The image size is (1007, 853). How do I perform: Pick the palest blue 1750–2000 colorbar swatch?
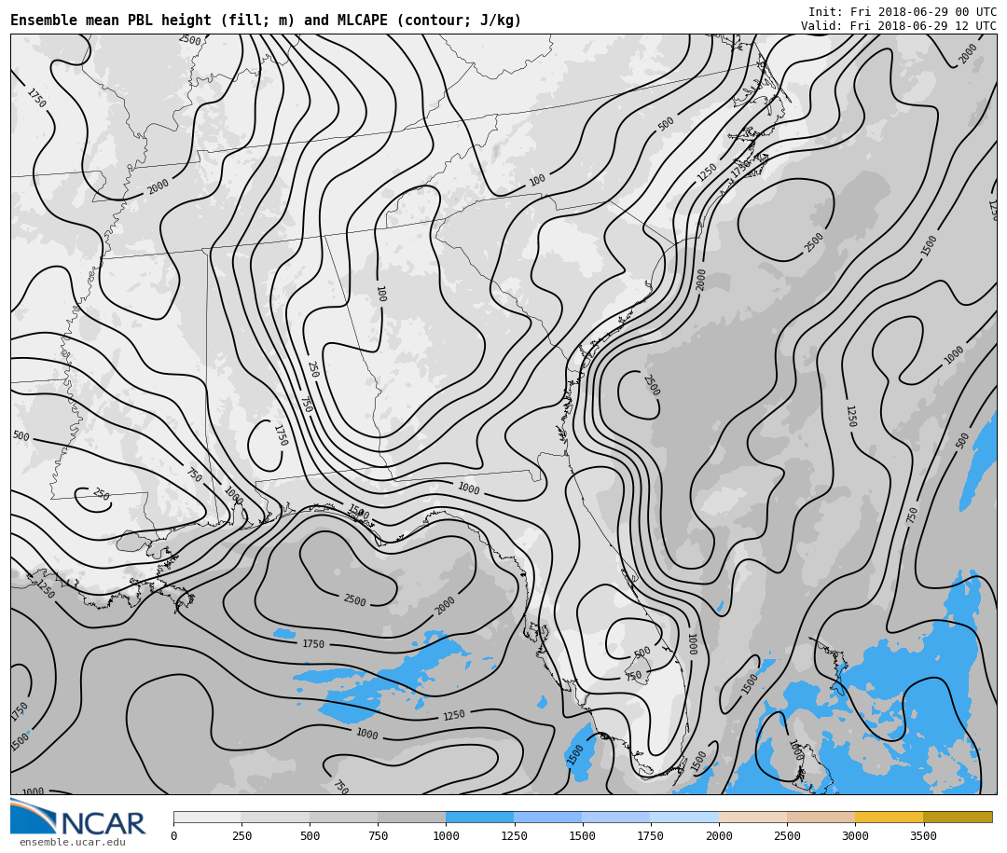[684, 817]
